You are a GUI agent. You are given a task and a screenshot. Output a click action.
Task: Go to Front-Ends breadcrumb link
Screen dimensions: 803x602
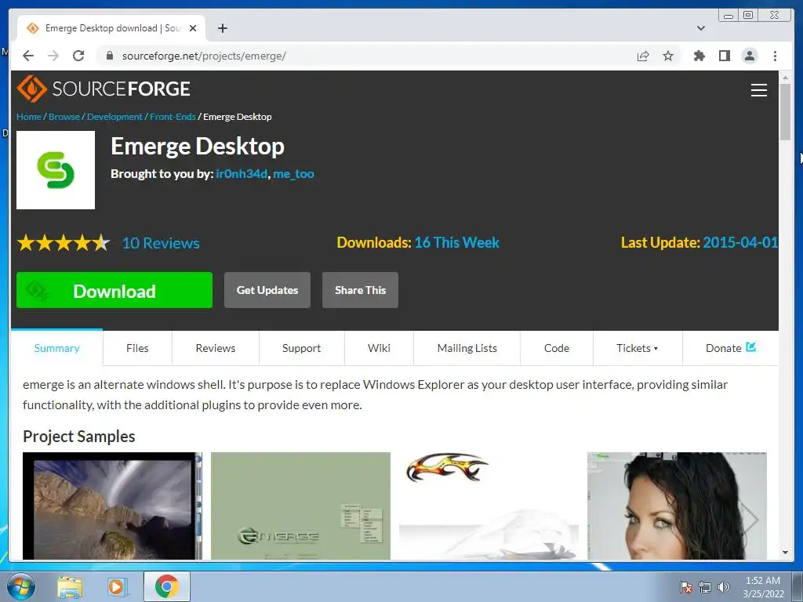[173, 117]
